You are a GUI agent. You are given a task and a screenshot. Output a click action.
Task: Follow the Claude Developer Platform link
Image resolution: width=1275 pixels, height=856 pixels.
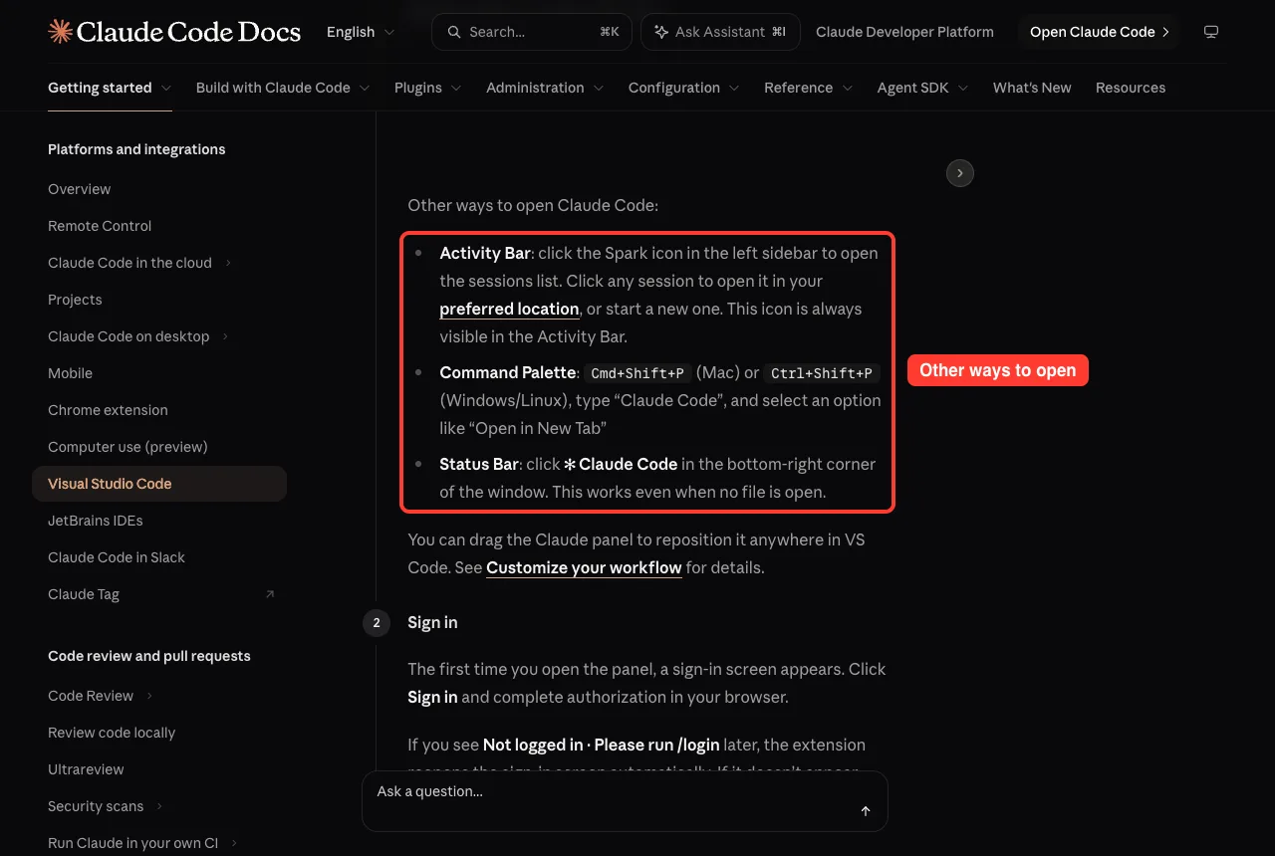click(x=904, y=32)
